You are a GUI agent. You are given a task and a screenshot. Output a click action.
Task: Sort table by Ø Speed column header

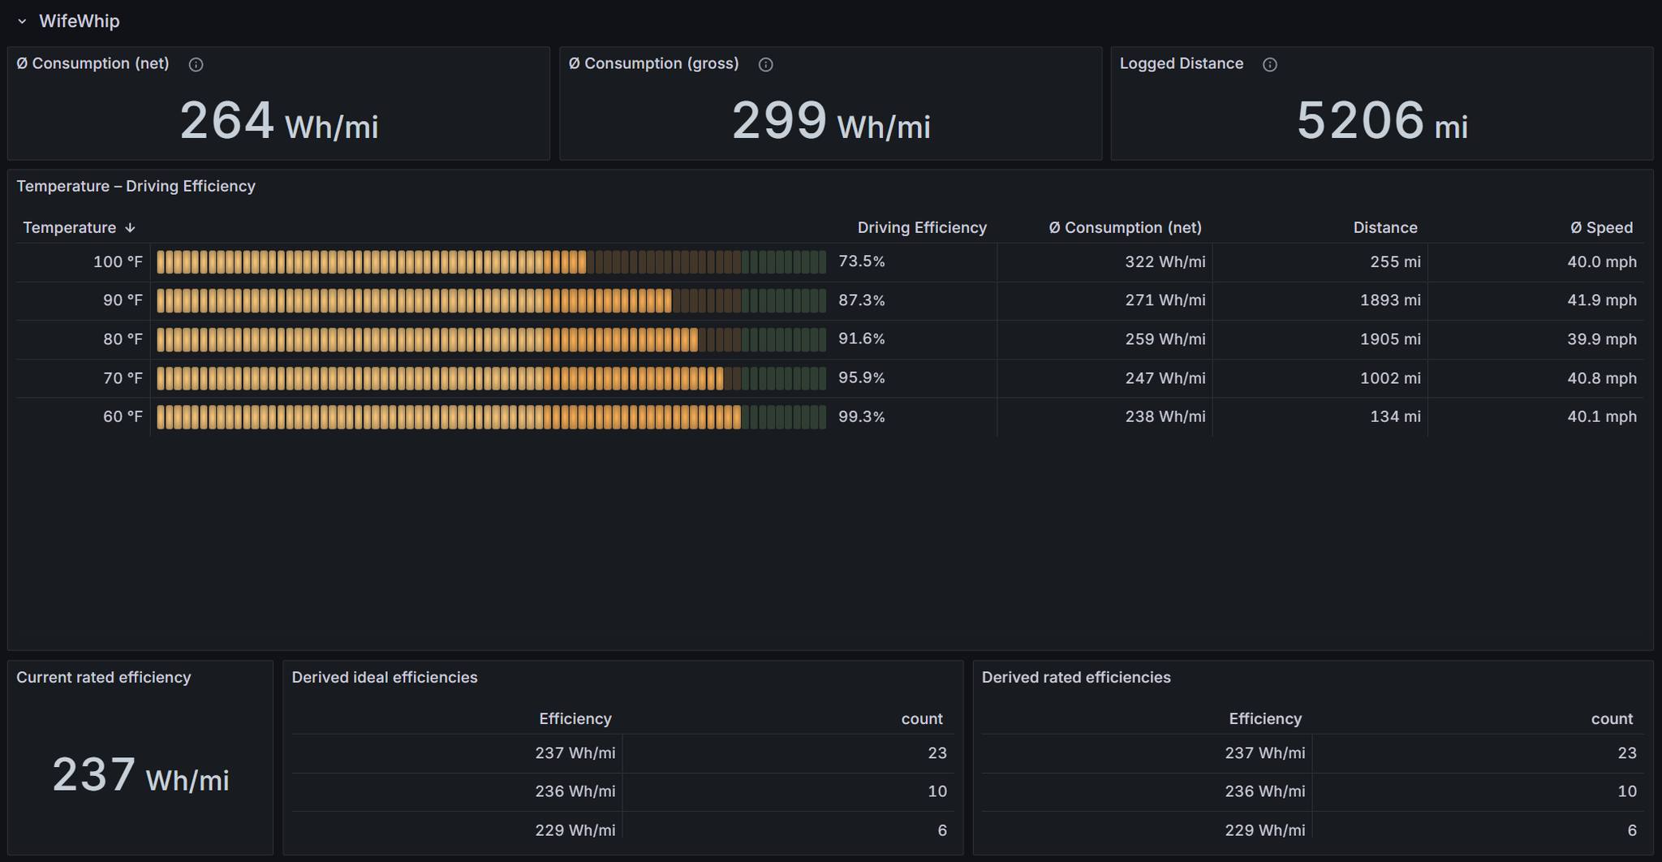pos(1601,228)
